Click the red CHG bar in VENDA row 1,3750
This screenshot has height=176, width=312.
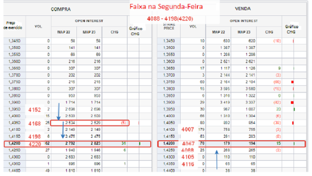292,82
